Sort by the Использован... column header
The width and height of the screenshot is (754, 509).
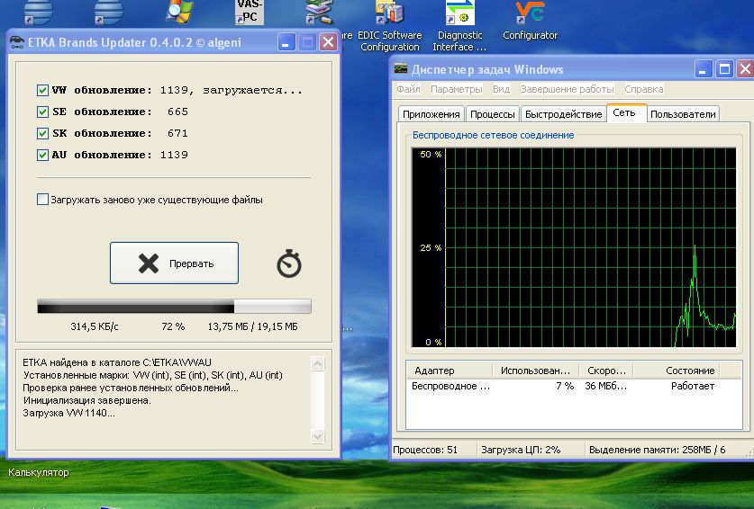coord(536,371)
